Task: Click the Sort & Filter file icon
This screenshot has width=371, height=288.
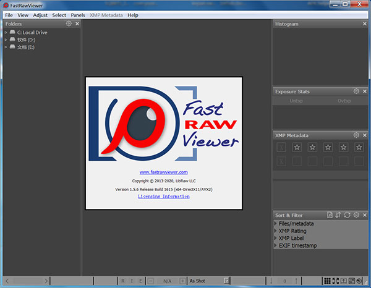Action: (330, 215)
